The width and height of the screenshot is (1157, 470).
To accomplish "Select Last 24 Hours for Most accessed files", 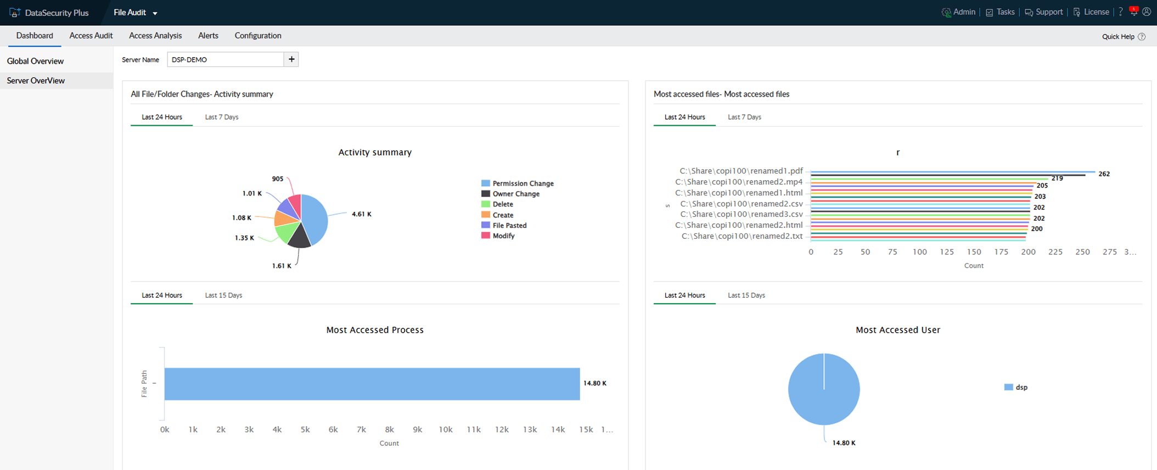I will pyautogui.click(x=685, y=117).
